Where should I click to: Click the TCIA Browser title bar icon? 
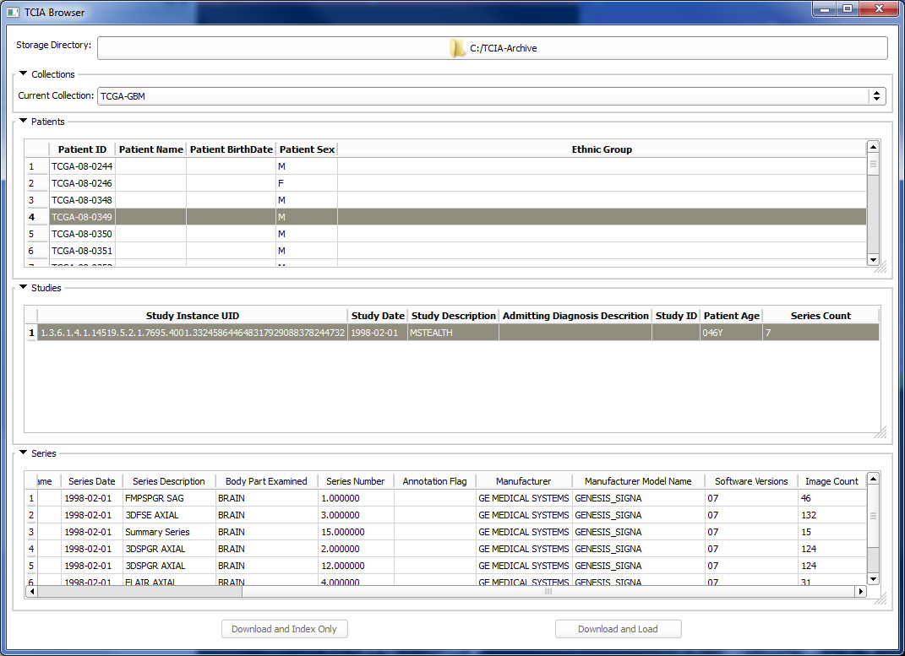point(13,13)
